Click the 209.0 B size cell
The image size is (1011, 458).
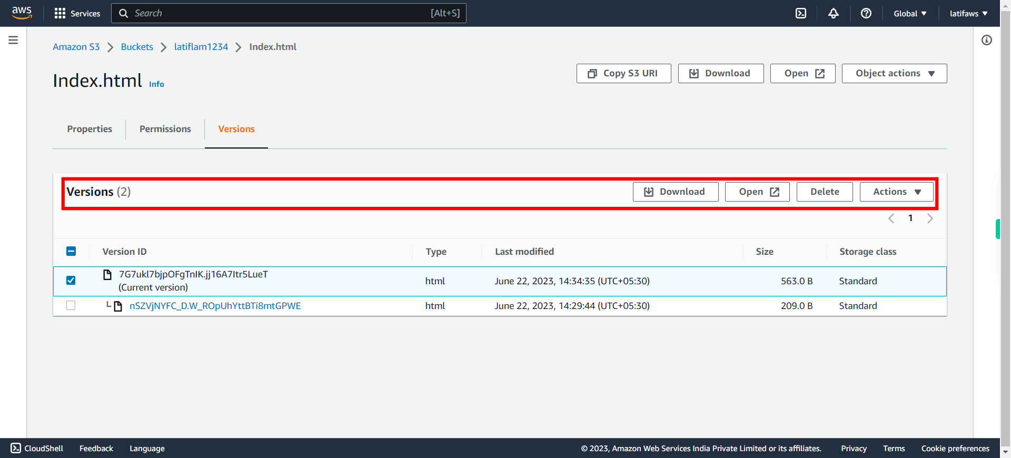point(797,306)
